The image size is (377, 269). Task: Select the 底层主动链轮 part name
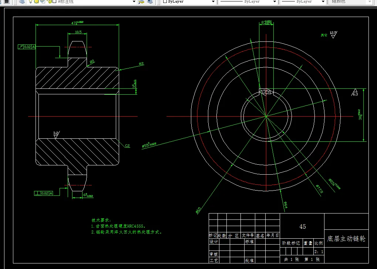[x=346, y=239]
